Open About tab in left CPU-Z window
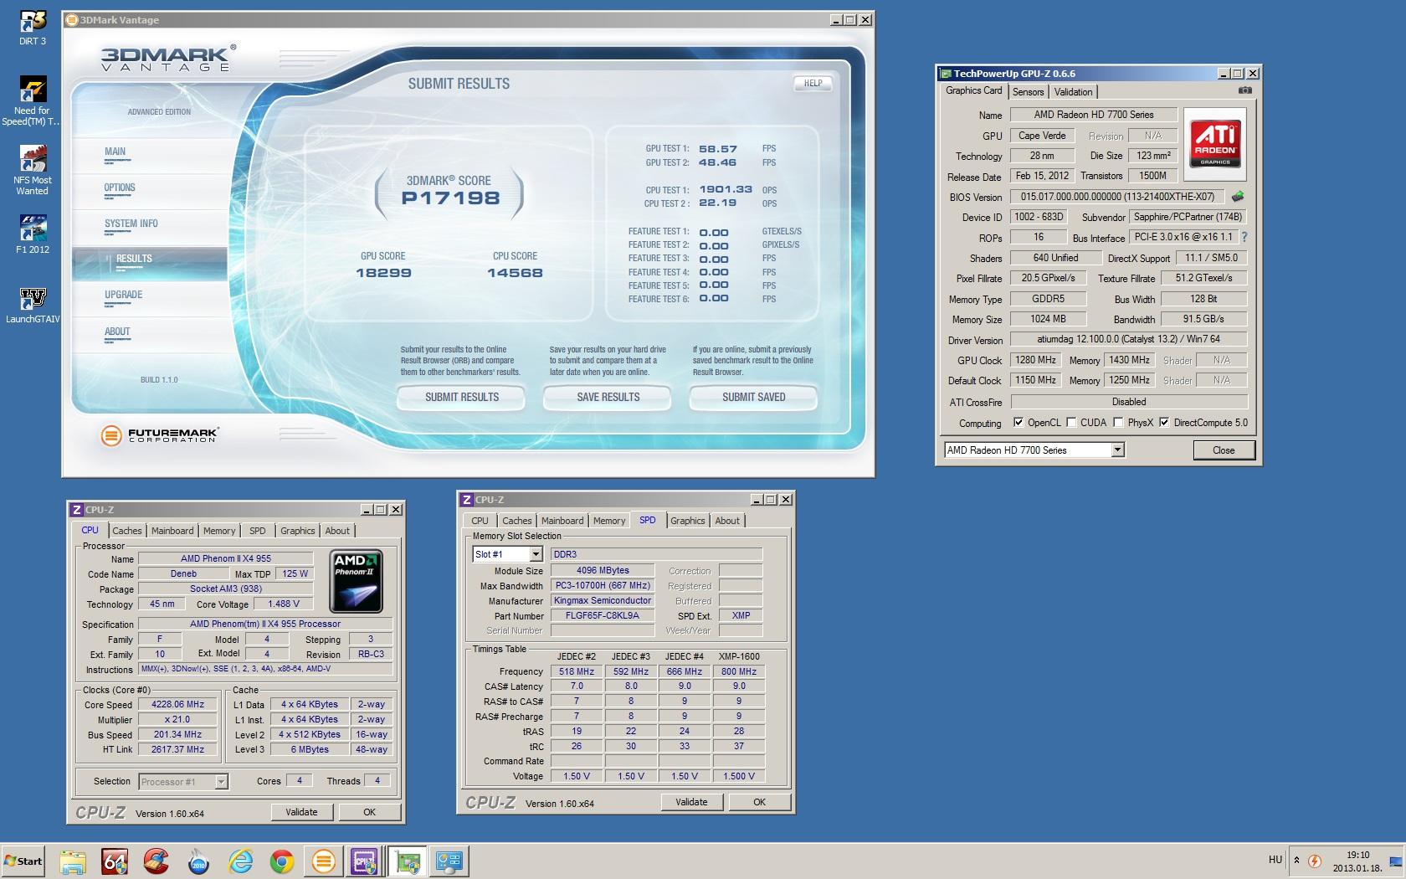This screenshot has width=1406, height=879. tap(337, 531)
